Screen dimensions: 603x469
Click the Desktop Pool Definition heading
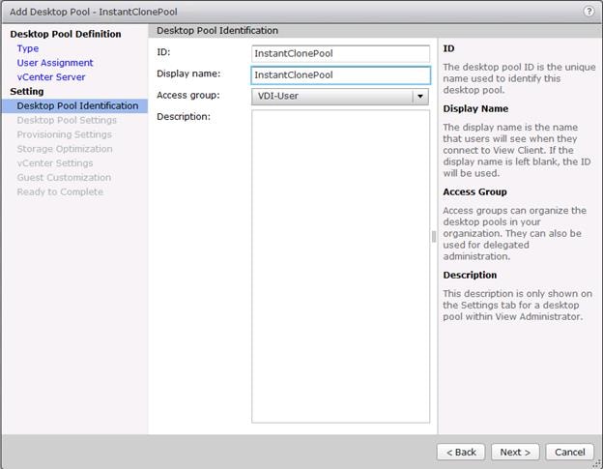(x=66, y=34)
